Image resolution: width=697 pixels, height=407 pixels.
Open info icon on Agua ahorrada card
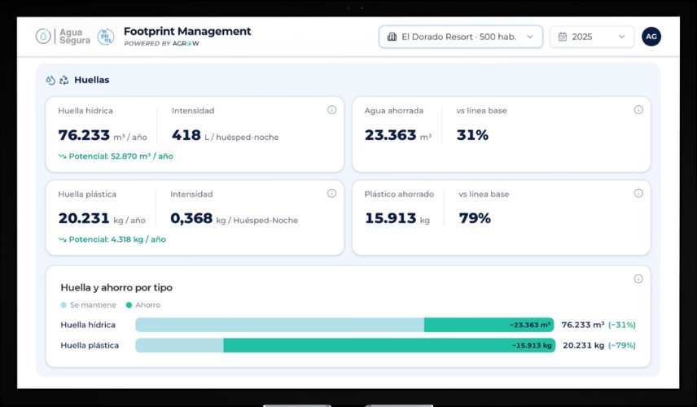638,110
